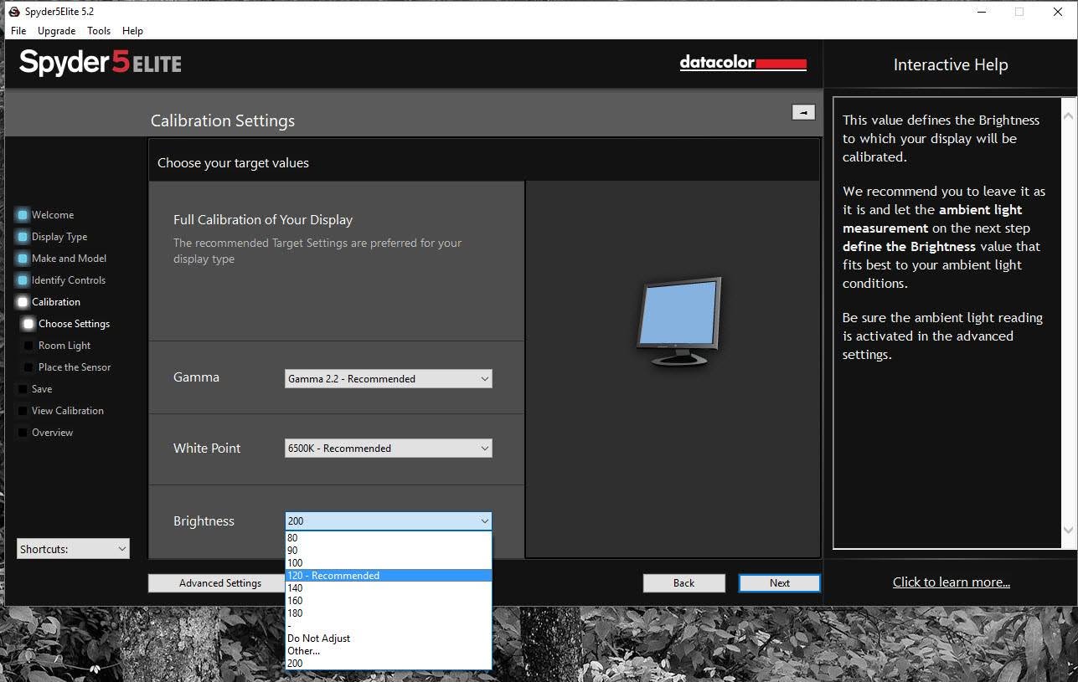This screenshot has width=1078, height=682.
Task: Click the Gamma label
Action: pyautogui.click(x=196, y=377)
